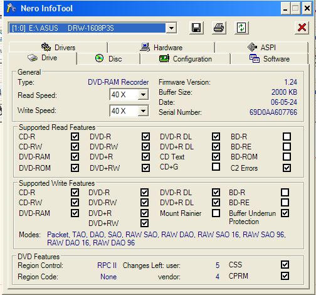The width and height of the screenshot is (316, 295).
Task: Expand the Read Speed dropdown
Action: click(x=143, y=95)
